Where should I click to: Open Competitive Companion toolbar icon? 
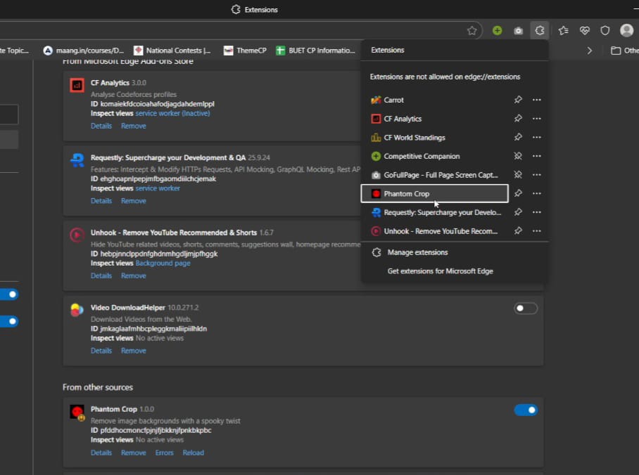pos(497,30)
